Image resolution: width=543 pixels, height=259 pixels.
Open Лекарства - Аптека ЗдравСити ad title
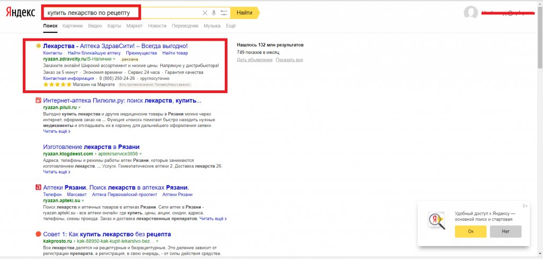(x=115, y=46)
